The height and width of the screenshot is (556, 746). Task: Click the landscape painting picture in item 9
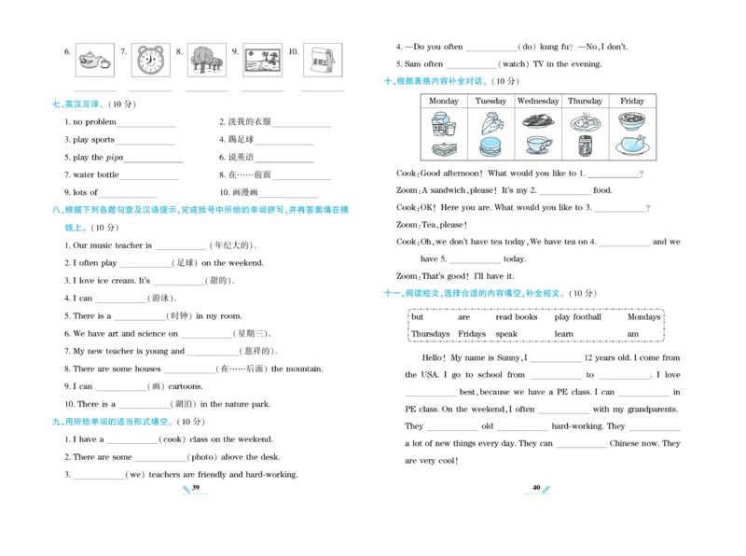click(263, 62)
